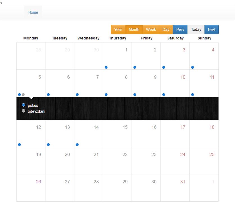Click the blue event dot on Friday 2
The width and height of the screenshot is (235, 216).
[x=135, y=67]
